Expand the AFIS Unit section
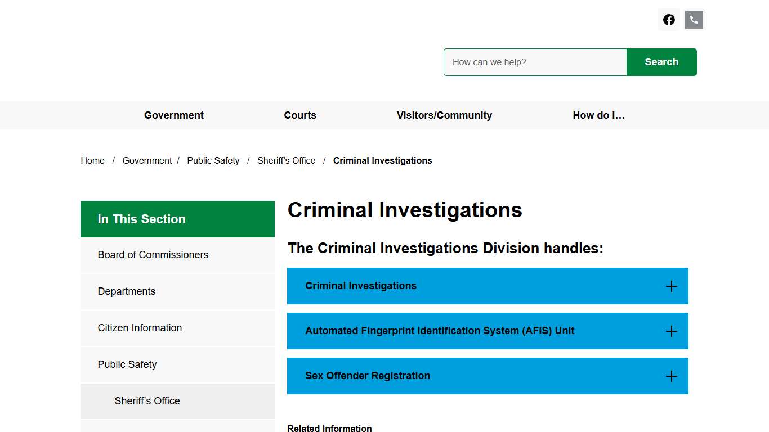 [488, 331]
